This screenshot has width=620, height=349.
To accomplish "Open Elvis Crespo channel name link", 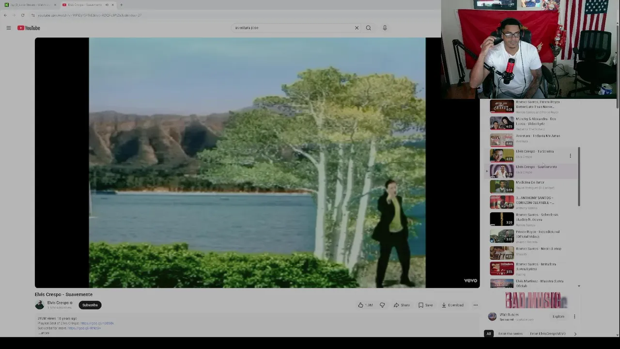I will (x=58, y=303).
